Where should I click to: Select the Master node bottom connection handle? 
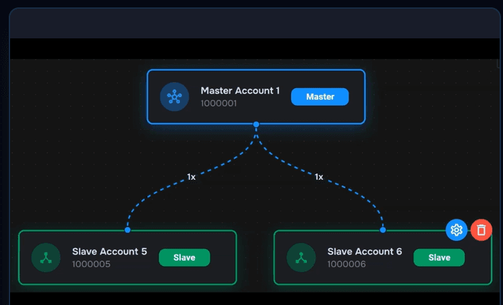click(x=256, y=125)
